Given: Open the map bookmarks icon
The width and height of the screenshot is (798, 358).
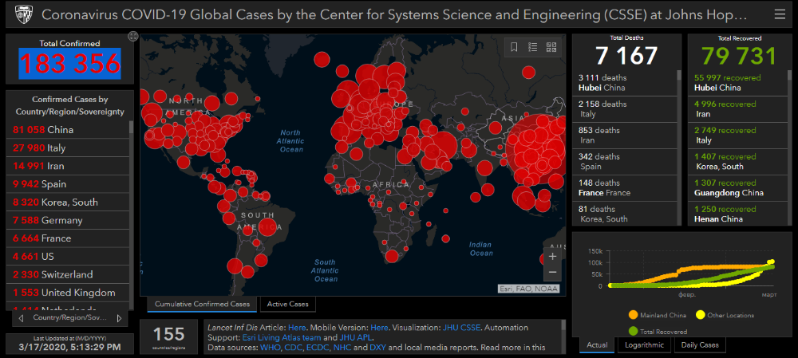Looking at the screenshot, I should pyautogui.click(x=514, y=47).
